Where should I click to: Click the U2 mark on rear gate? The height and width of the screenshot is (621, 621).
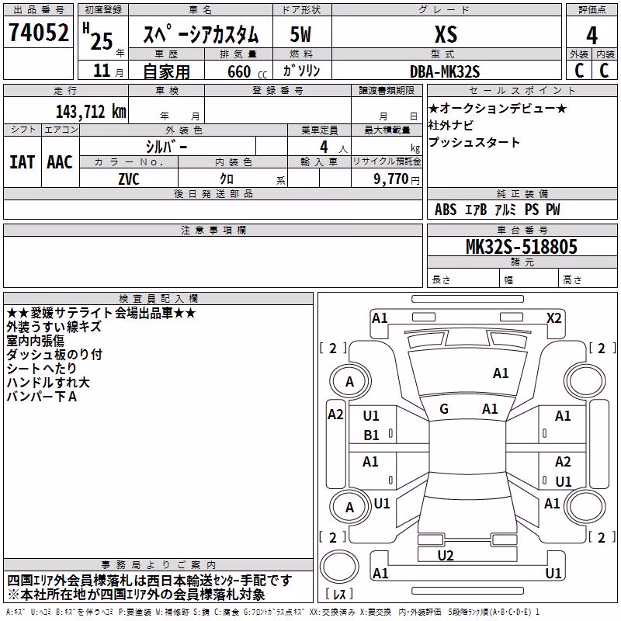446,556
